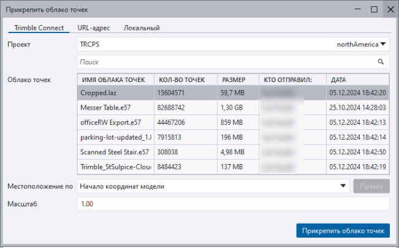Sort by the ДАТА column header
The image size is (399, 248).
pos(357,80)
